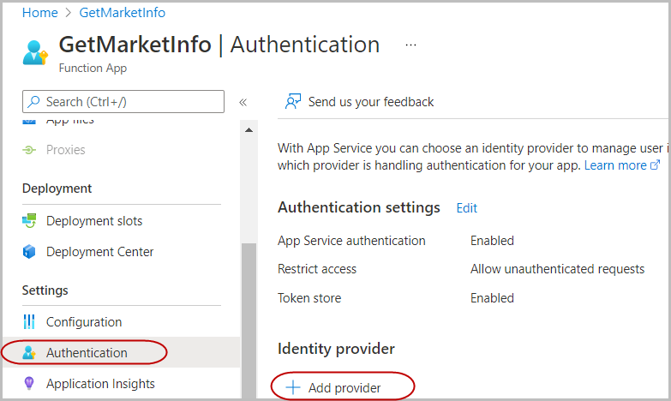671x401 pixels.
Task: Open Deployment slots menu item
Action: 94,221
